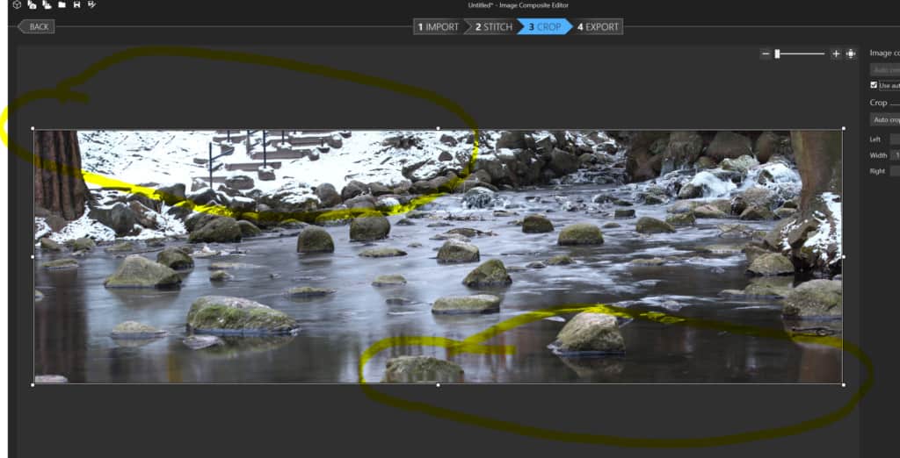Screen dimensions: 900x458
Task: Go back using the BACK button
Action: pyautogui.click(x=36, y=26)
